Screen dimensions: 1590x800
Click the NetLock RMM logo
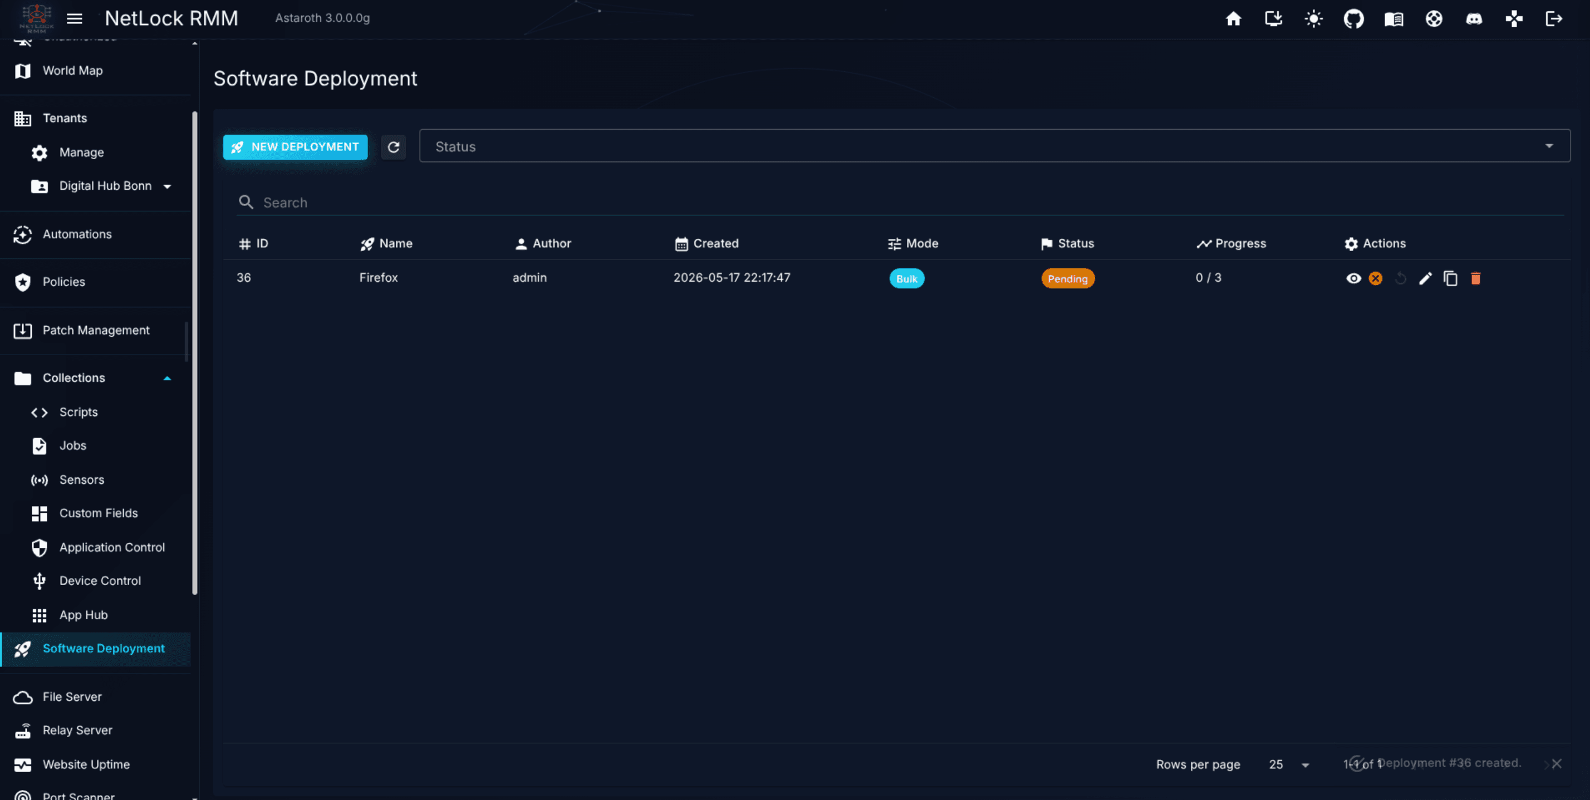[36, 18]
